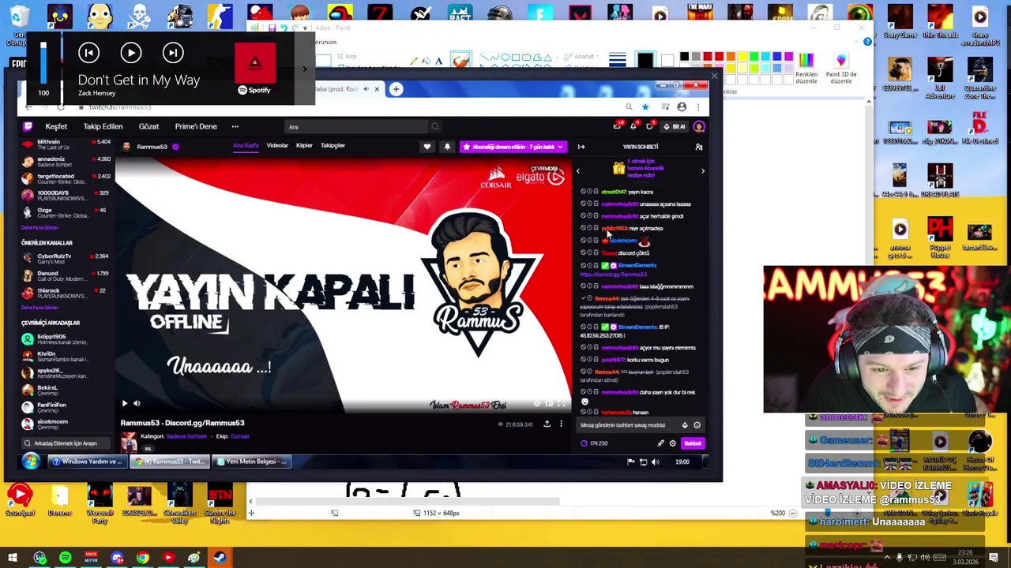
Task: Click share icon below the stream
Action: tap(547, 424)
